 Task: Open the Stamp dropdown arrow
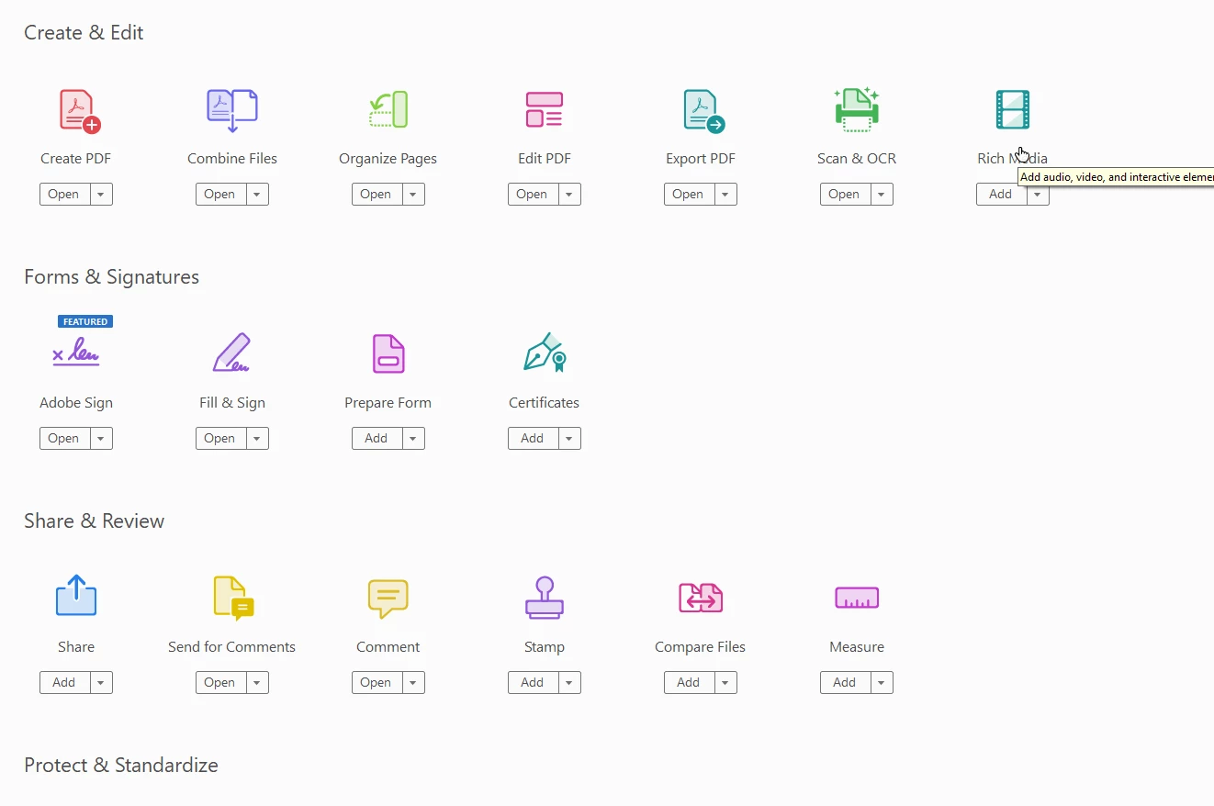coord(569,682)
